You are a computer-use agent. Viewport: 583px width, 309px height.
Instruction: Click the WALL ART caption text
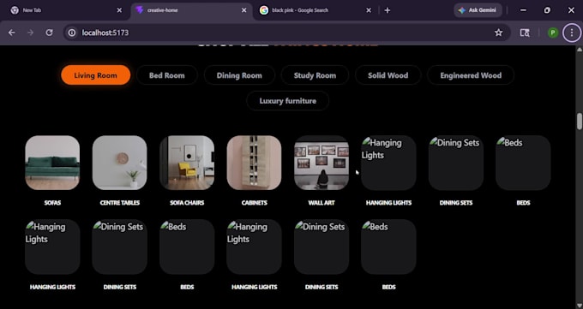click(322, 203)
